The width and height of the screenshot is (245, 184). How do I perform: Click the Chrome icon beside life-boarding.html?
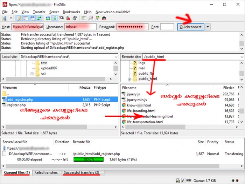click(124, 111)
